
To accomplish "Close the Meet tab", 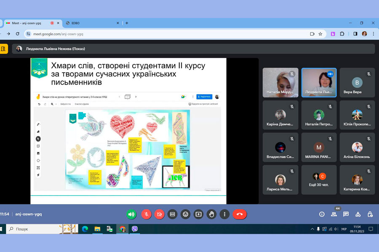I will [58, 23].
